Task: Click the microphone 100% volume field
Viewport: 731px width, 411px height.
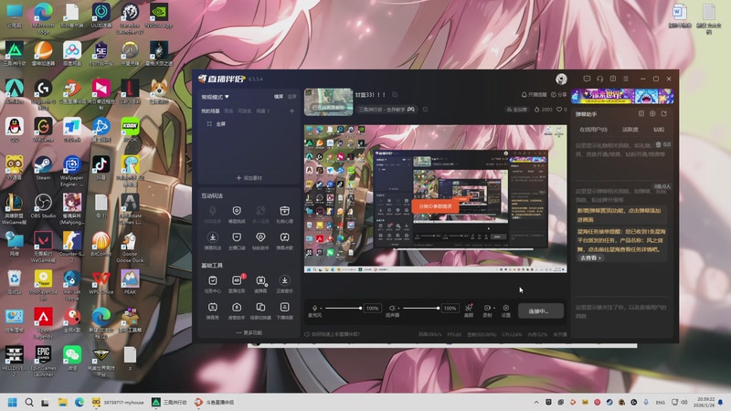Action: pos(372,308)
